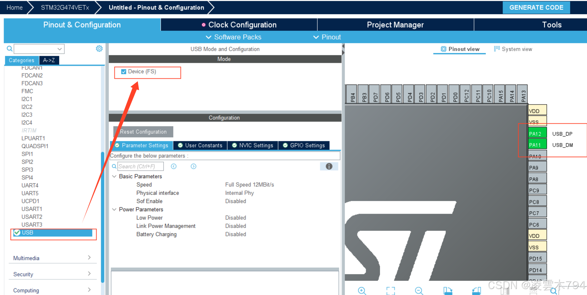Click the Pinout view chip icon
This screenshot has height=295, width=587.
[x=443, y=49]
